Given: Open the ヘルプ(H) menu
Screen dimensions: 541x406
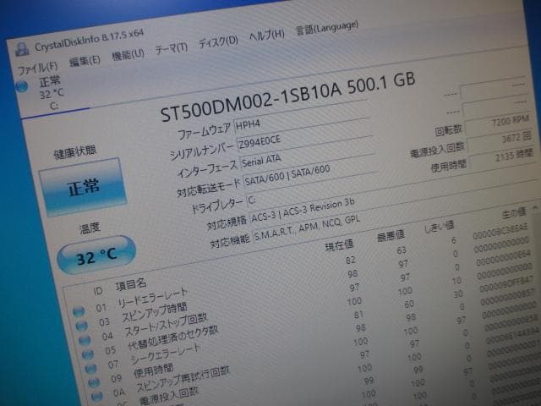Looking at the screenshot, I should (x=267, y=35).
